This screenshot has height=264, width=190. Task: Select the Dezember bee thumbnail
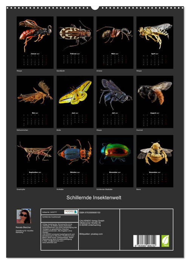pyautogui.click(x=155, y=161)
